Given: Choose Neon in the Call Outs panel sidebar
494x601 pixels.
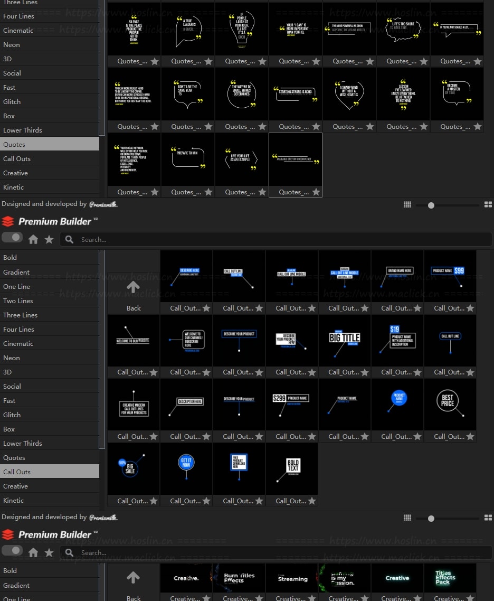Looking at the screenshot, I should coord(50,358).
